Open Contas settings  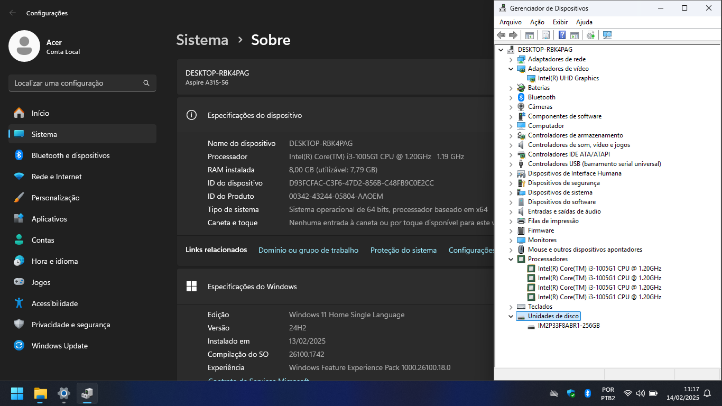[x=82, y=240]
